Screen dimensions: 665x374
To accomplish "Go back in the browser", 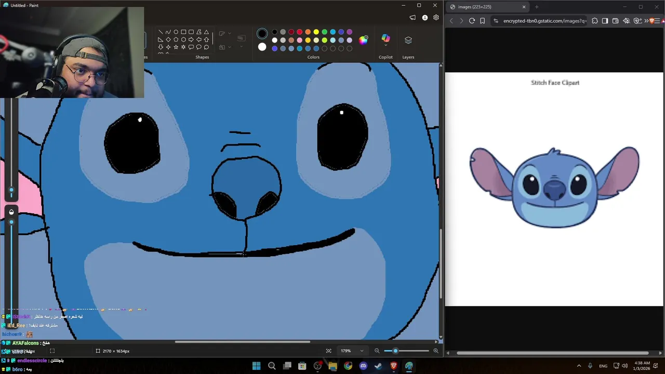I will [x=451, y=21].
